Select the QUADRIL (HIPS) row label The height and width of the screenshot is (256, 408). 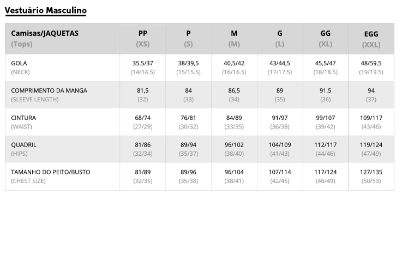point(62,149)
